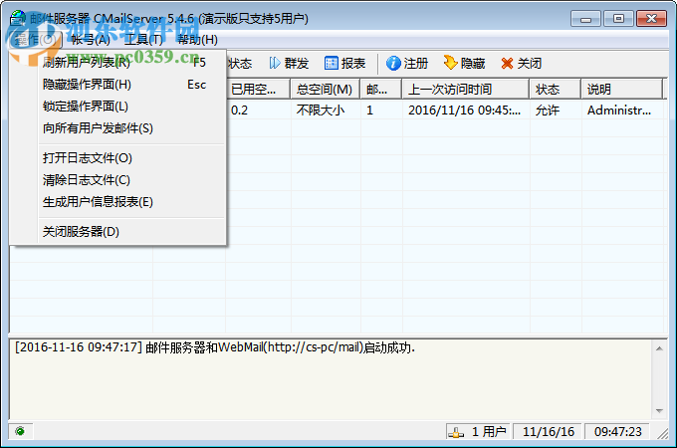Minimize the CMailServer window

point(585,19)
